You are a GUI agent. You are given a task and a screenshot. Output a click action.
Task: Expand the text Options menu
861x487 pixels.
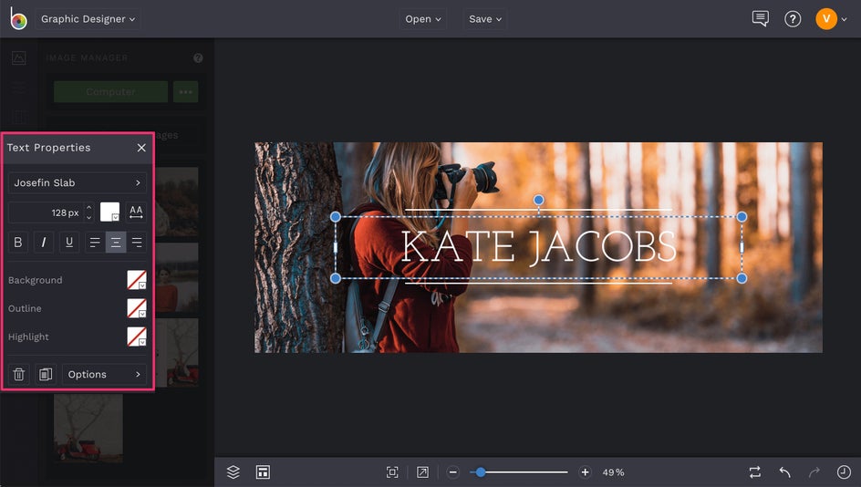coord(104,375)
